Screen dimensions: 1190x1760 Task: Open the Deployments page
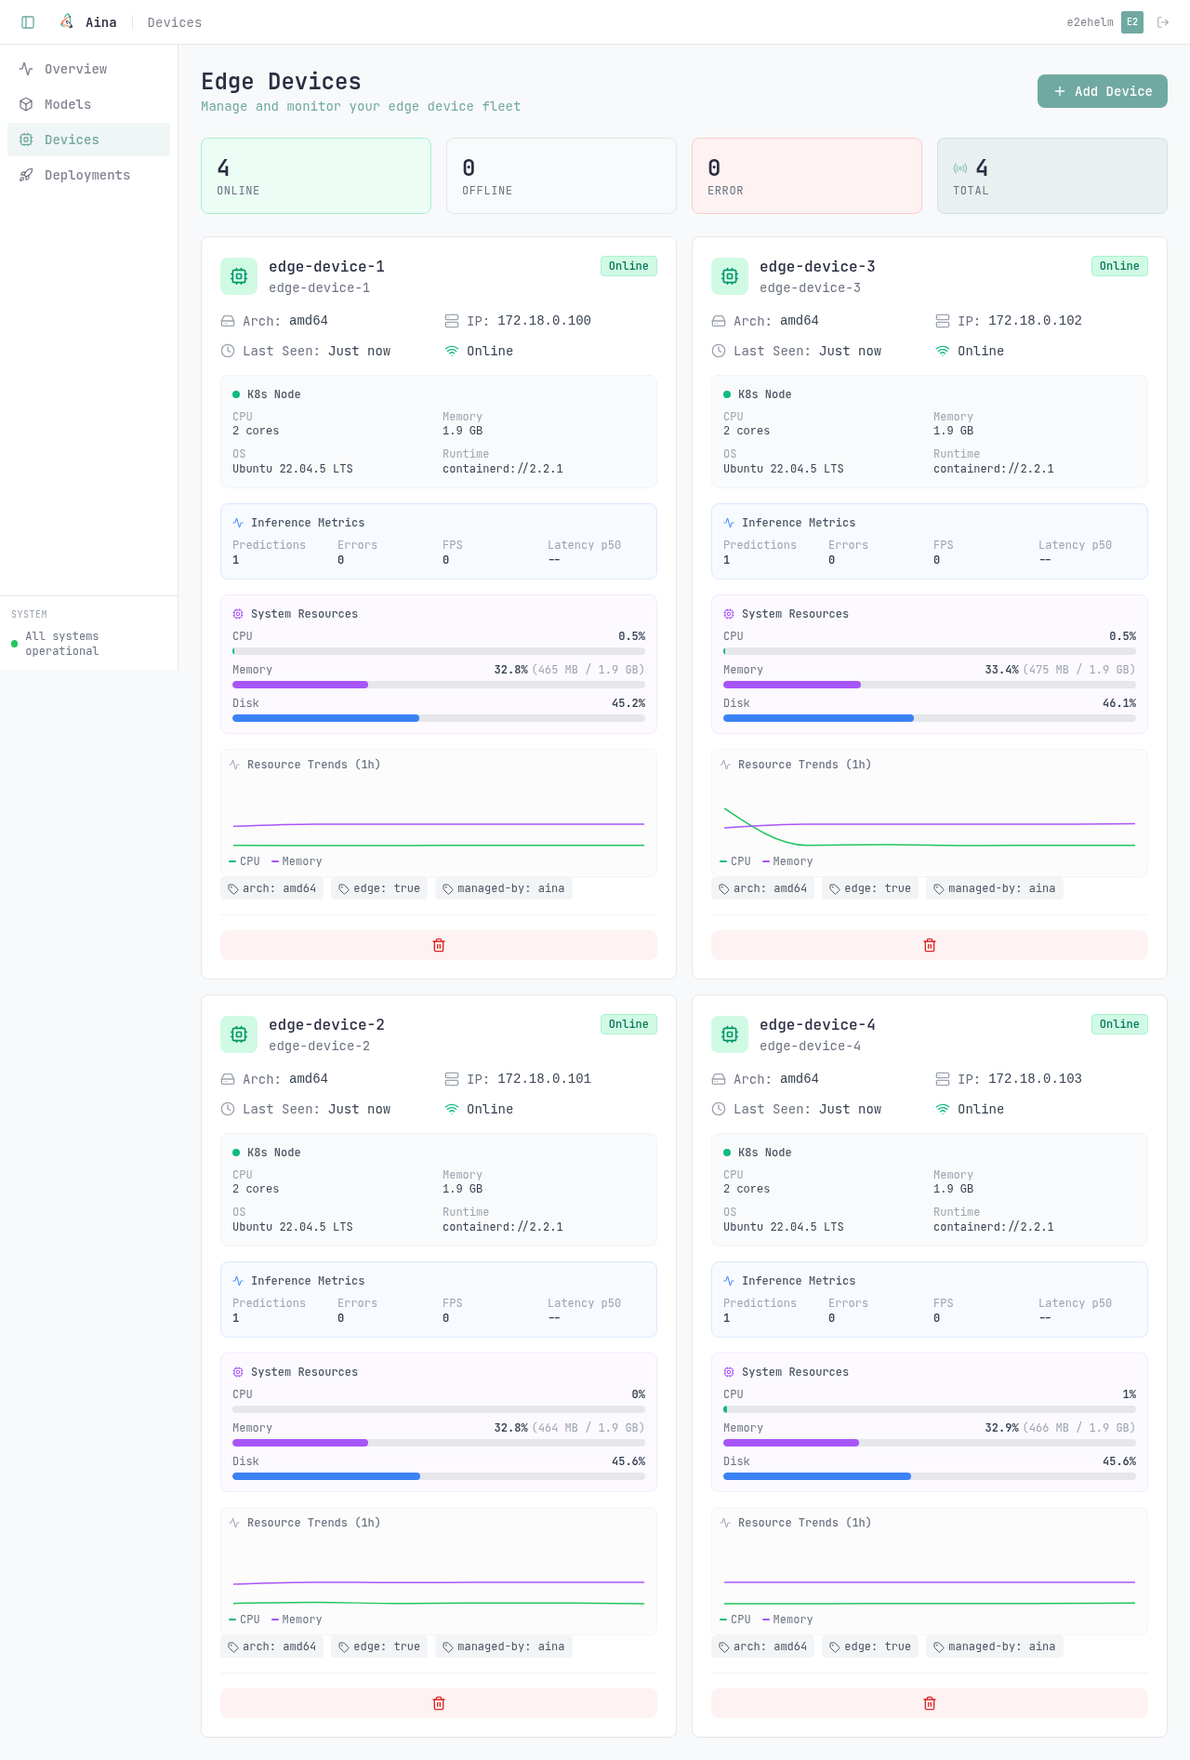point(89,175)
